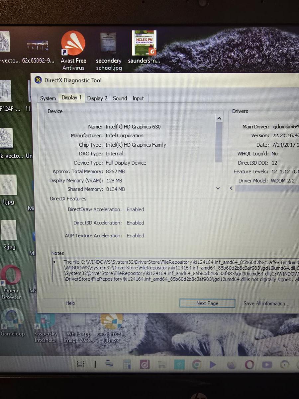Click the red 'd' taskbar icon
The image size is (299, 399).
(145, 364)
